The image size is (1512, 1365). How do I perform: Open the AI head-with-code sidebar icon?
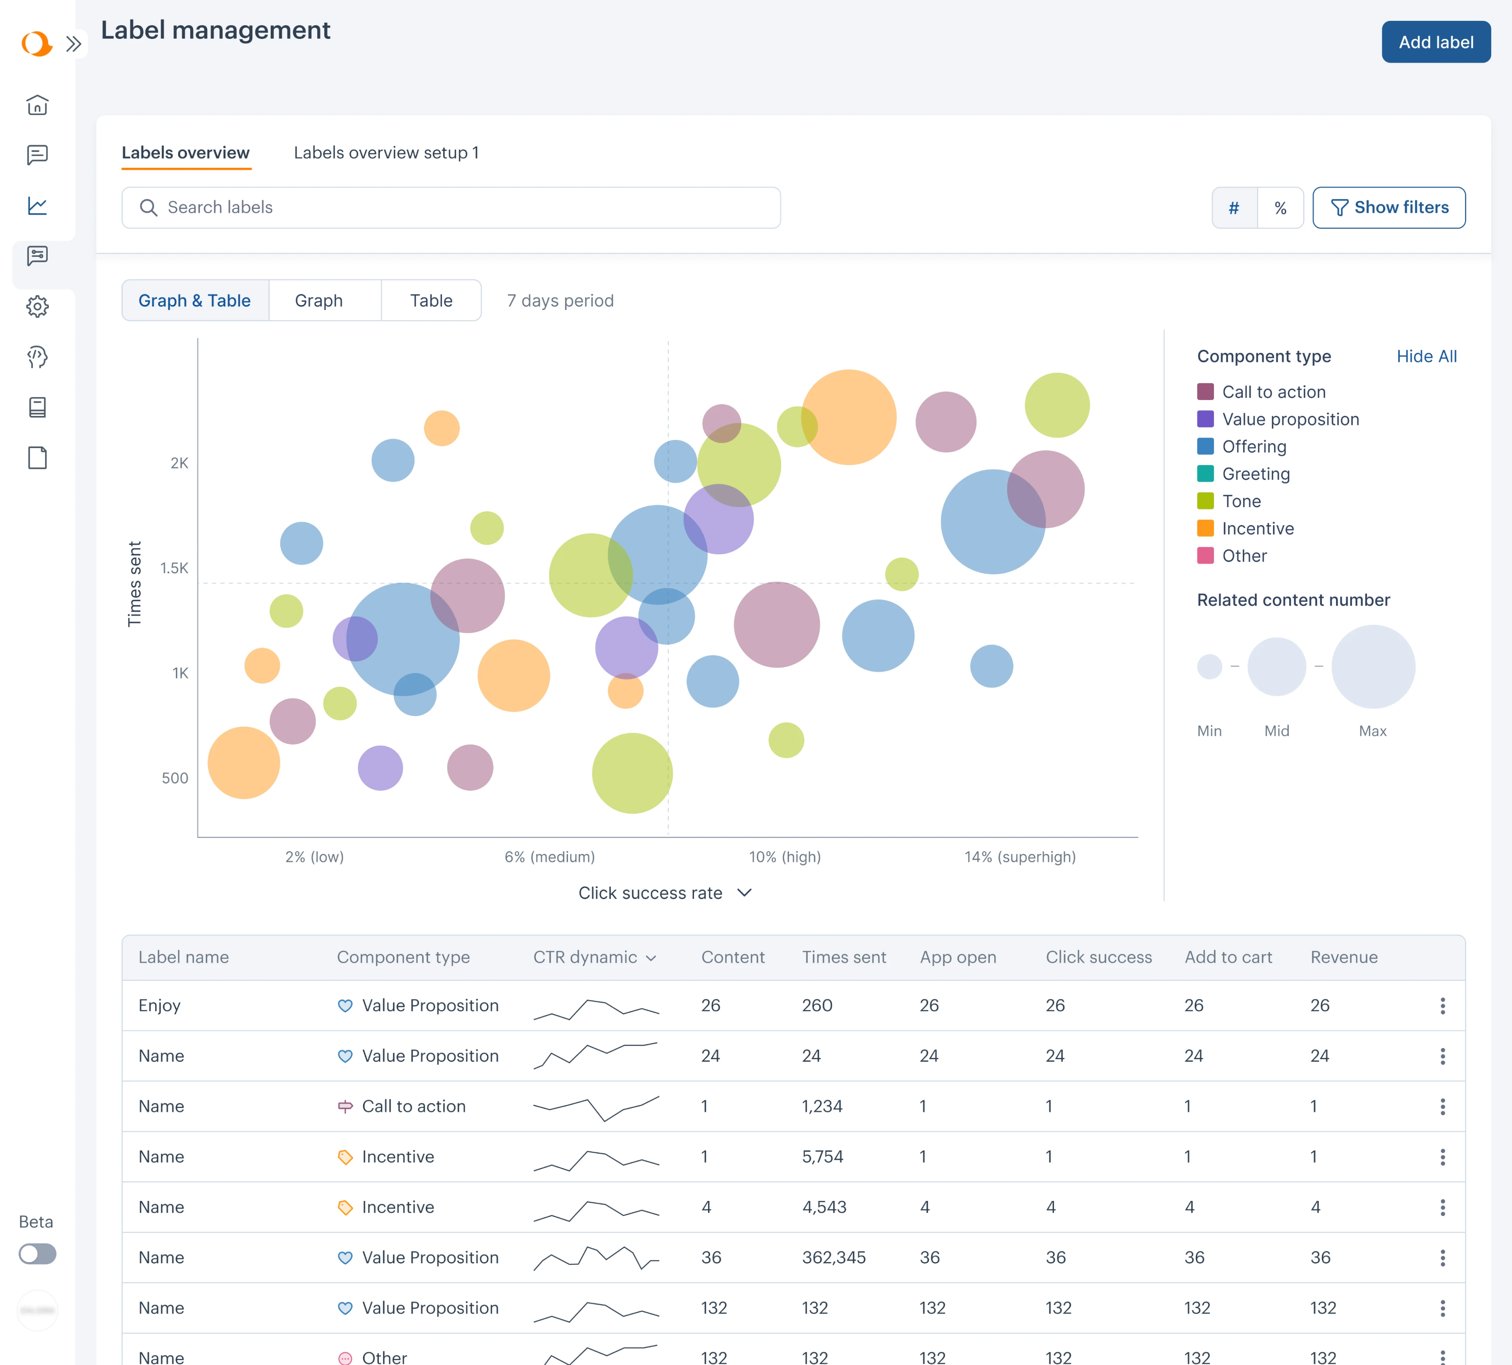pyautogui.click(x=37, y=357)
